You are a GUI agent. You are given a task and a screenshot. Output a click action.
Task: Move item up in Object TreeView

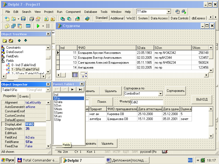pos(19,40)
